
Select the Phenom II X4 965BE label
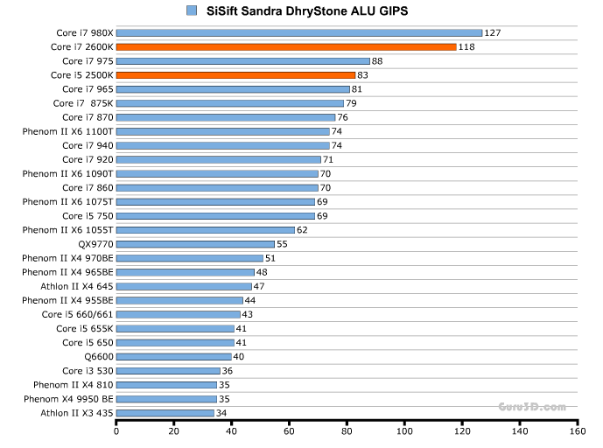click(x=67, y=272)
